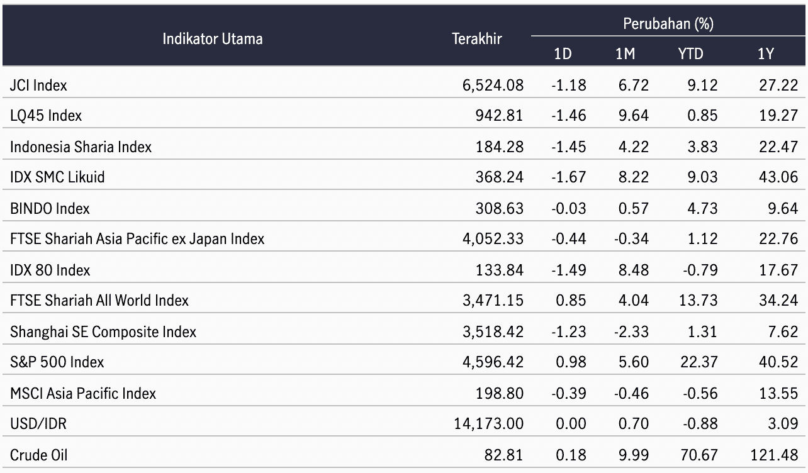This screenshot has height=473, width=808.
Task: Click MSCI Asia Pacific 1Y value 13.55
Action: tap(779, 394)
